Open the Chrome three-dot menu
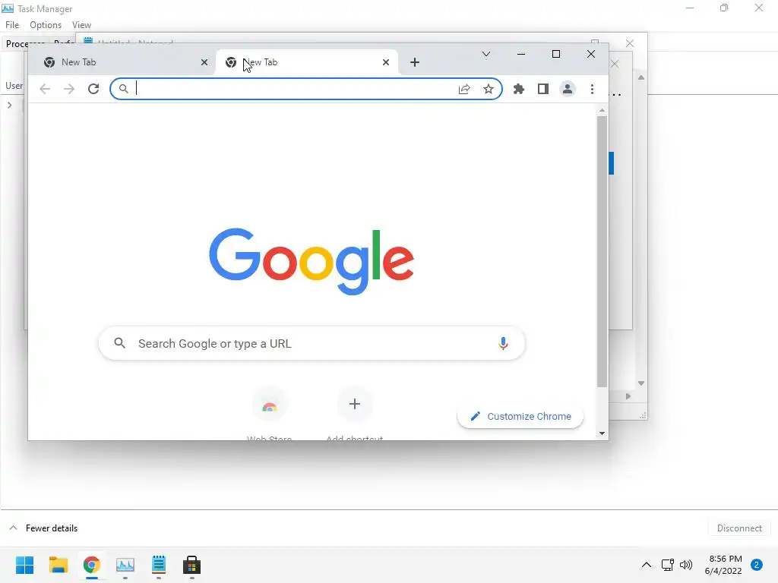Screen dimensions: 778x583 coord(592,90)
